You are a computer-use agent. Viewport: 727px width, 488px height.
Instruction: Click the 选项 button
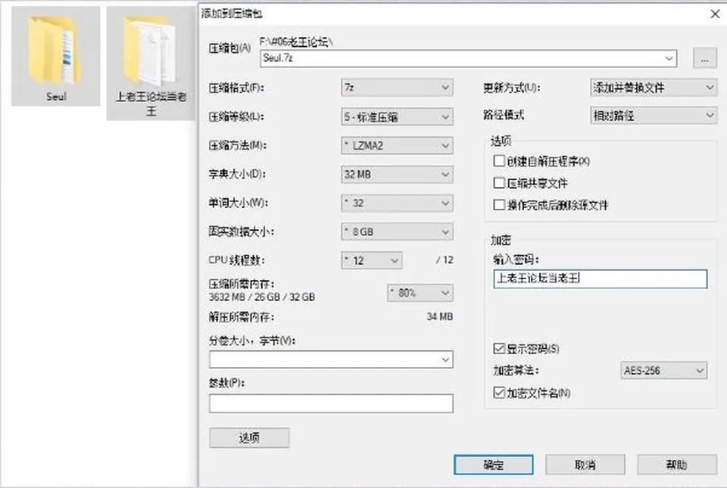tap(249, 437)
